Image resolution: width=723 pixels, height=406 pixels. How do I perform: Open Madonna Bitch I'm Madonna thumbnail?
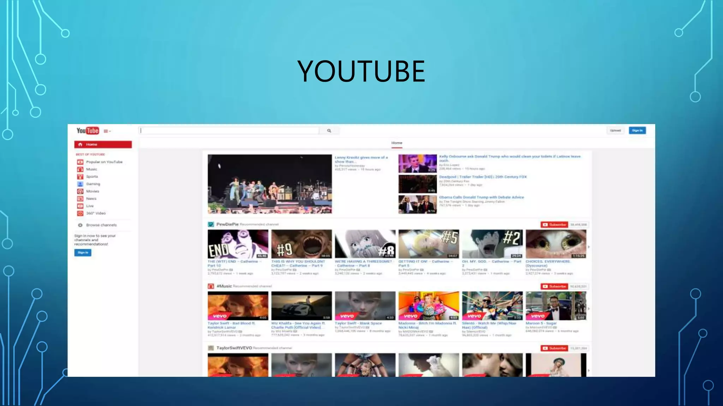coord(429,306)
